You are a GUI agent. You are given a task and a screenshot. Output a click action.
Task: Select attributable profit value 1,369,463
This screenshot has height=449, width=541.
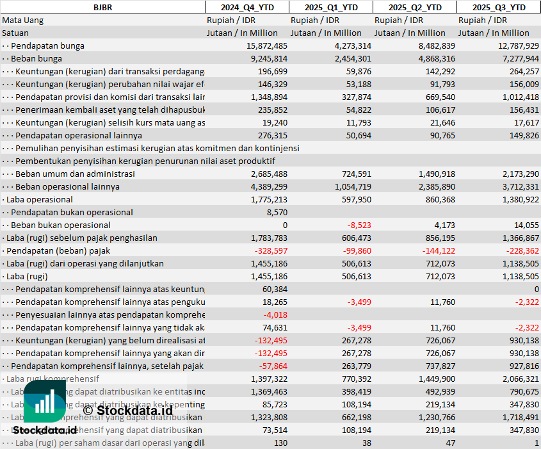tap(269, 391)
